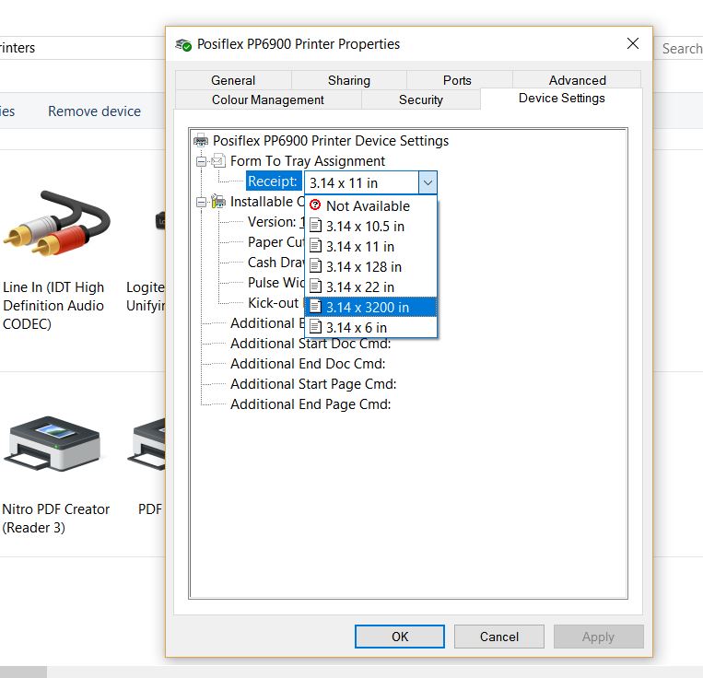Click the page icon beside 3.14 x 22 in
Viewport: 703px width, 678px height.
click(316, 286)
